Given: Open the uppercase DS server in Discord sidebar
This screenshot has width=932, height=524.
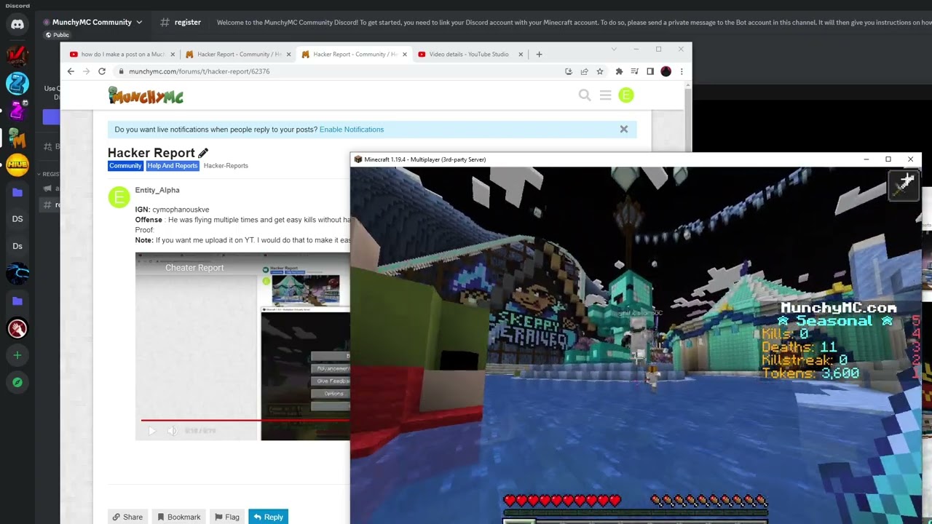Looking at the screenshot, I should pyautogui.click(x=17, y=219).
